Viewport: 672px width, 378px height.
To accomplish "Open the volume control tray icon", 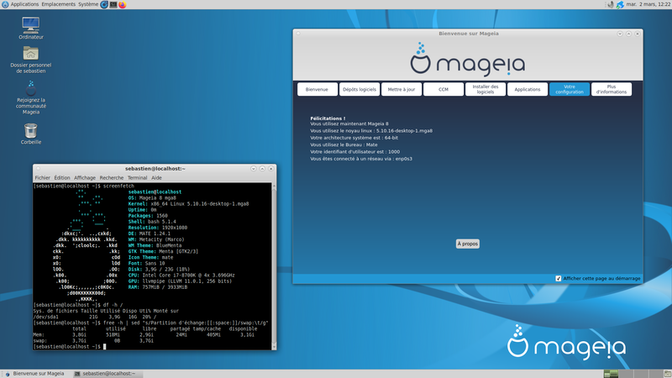I will point(611,4).
